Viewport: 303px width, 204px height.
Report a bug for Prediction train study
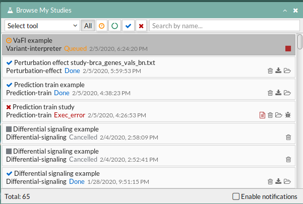click(288, 115)
